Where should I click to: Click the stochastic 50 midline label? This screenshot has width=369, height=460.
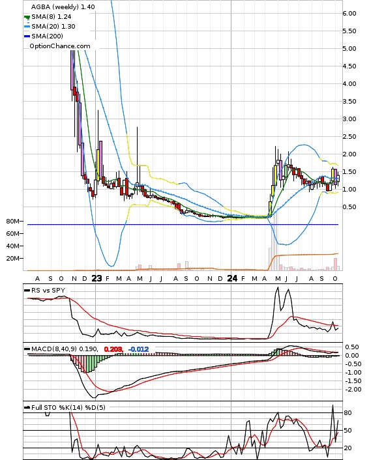[348, 431]
